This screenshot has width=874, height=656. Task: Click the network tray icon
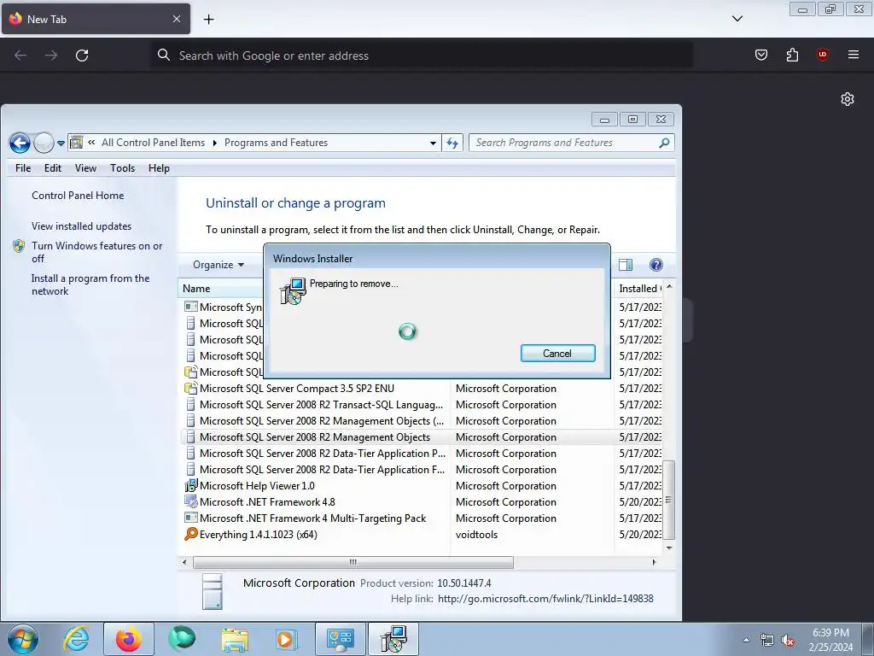pos(767,641)
